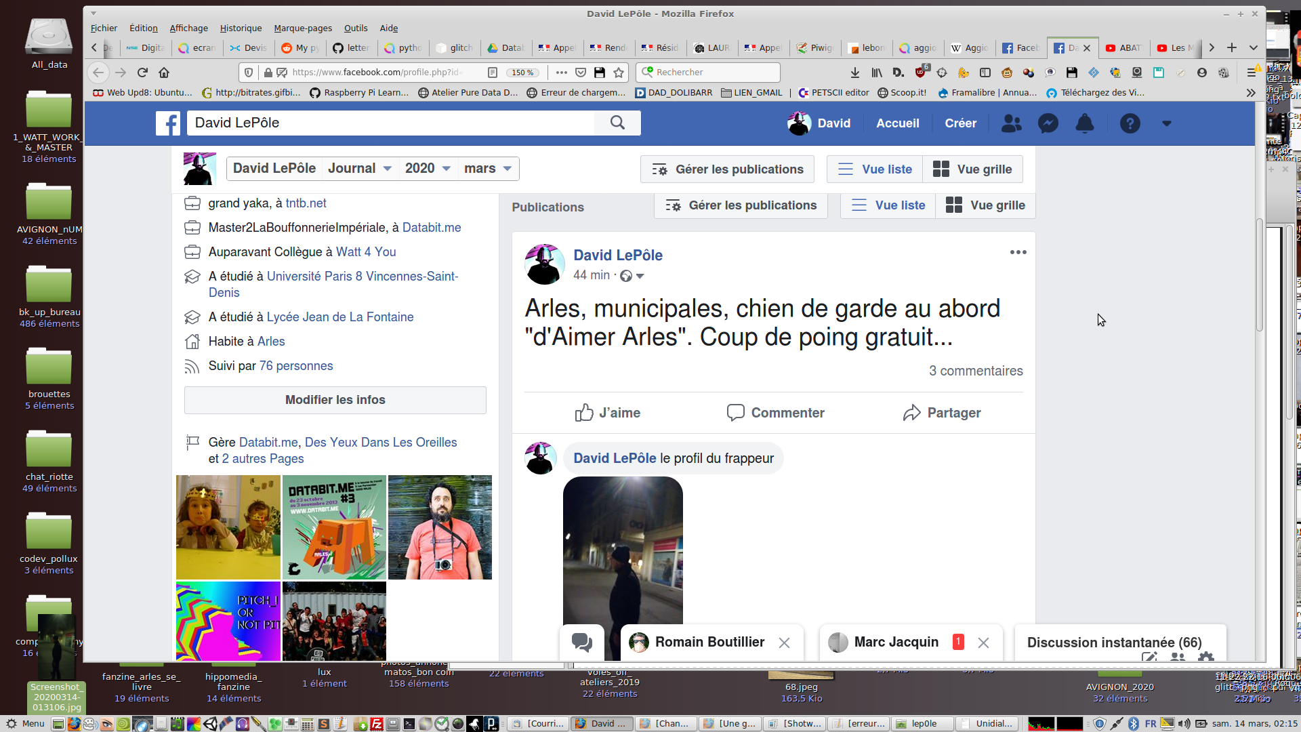Click the Facebook search magnifier button

[617, 123]
